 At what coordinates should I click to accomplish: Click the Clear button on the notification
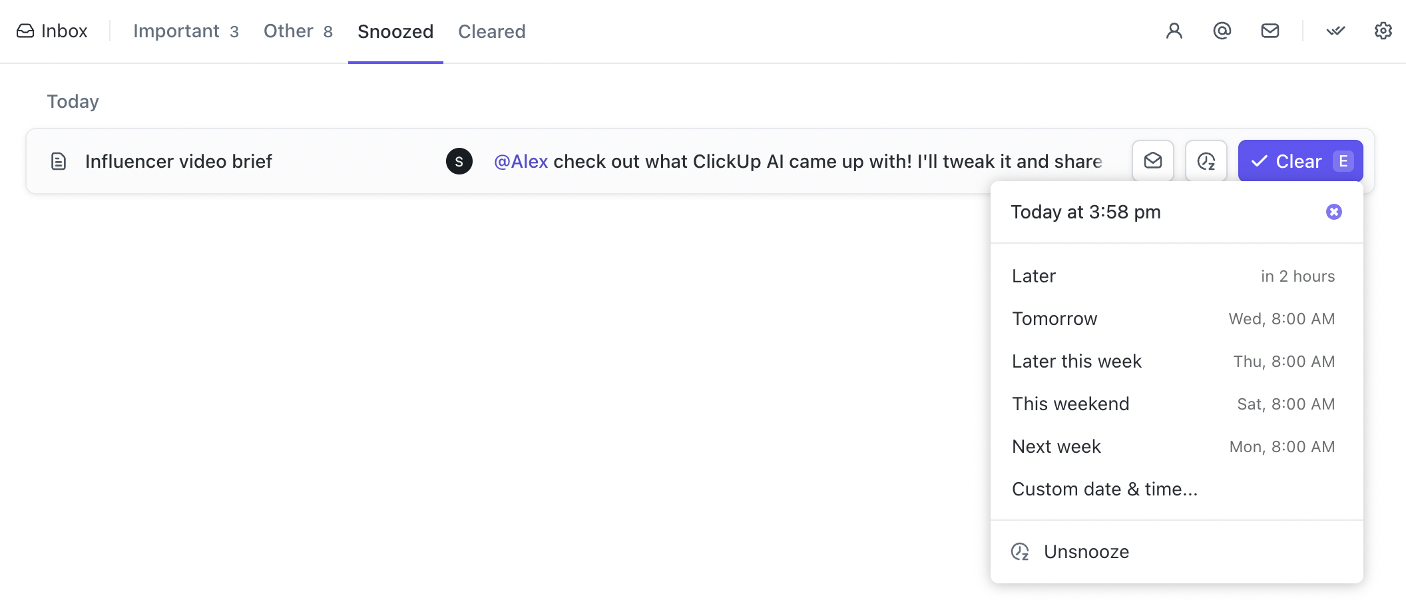pos(1299,160)
